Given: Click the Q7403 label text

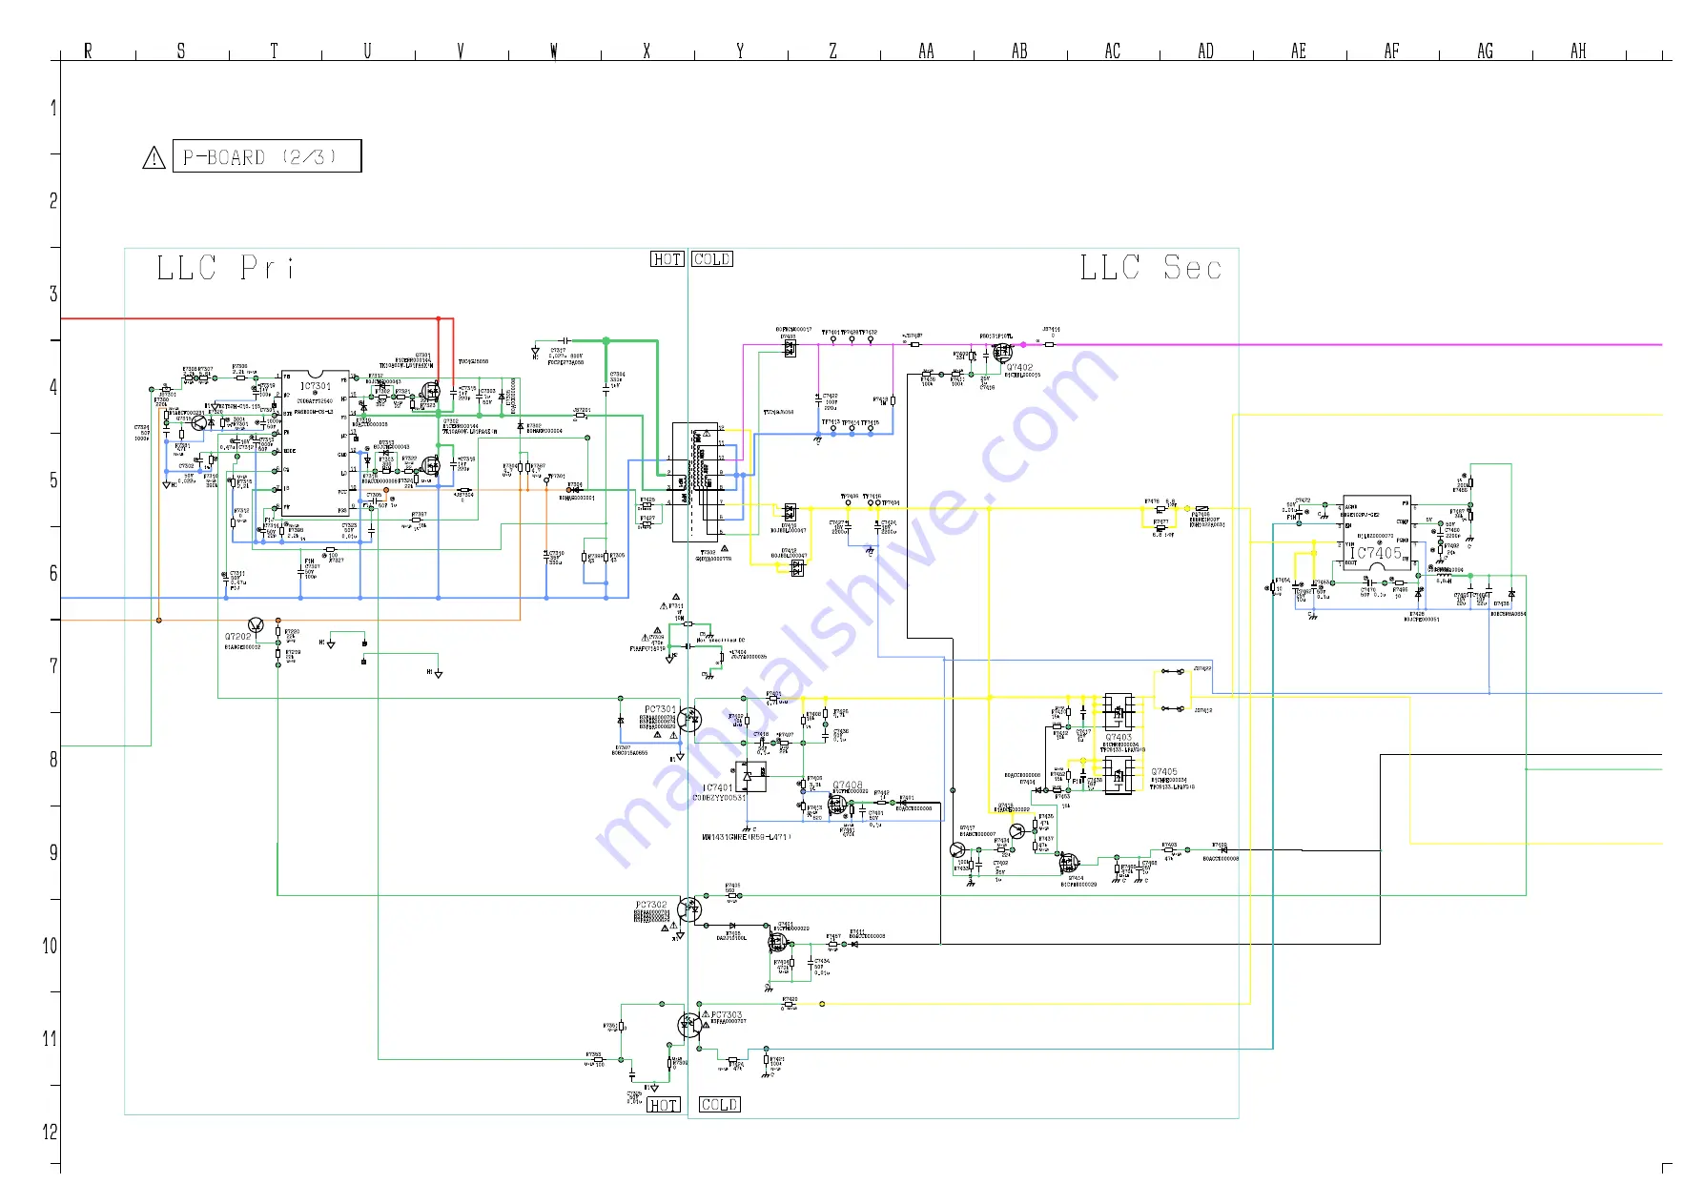Looking at the screenshot, I should tap(1119, 738).
